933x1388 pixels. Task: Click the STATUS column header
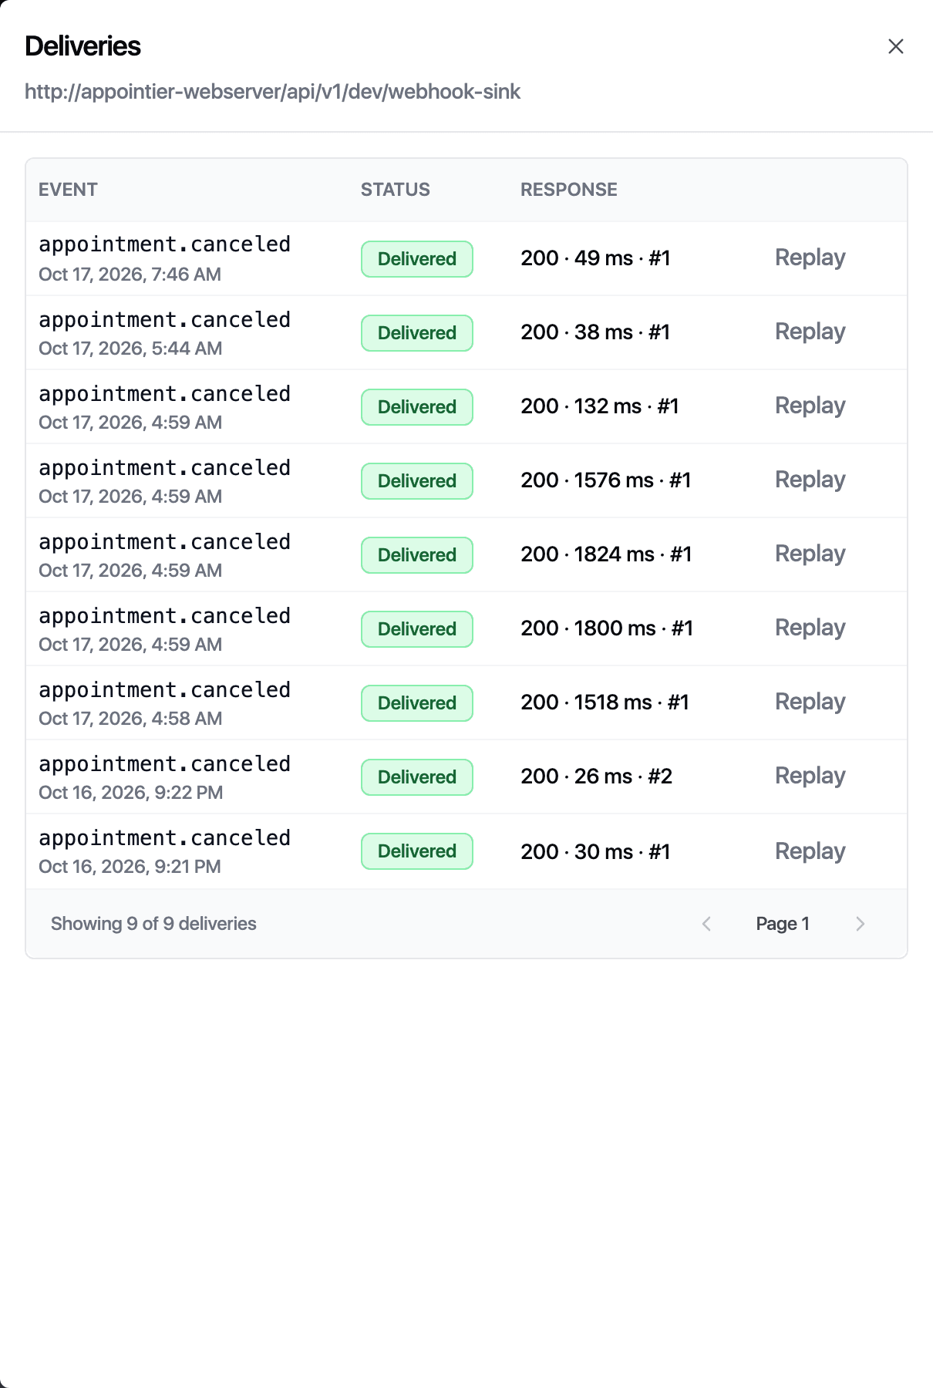click(396, 190)
